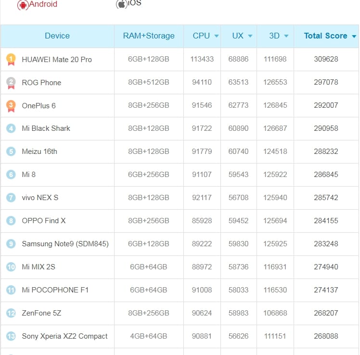
Task: Click the rank 4 badge icon
Action: coord(11,128)
